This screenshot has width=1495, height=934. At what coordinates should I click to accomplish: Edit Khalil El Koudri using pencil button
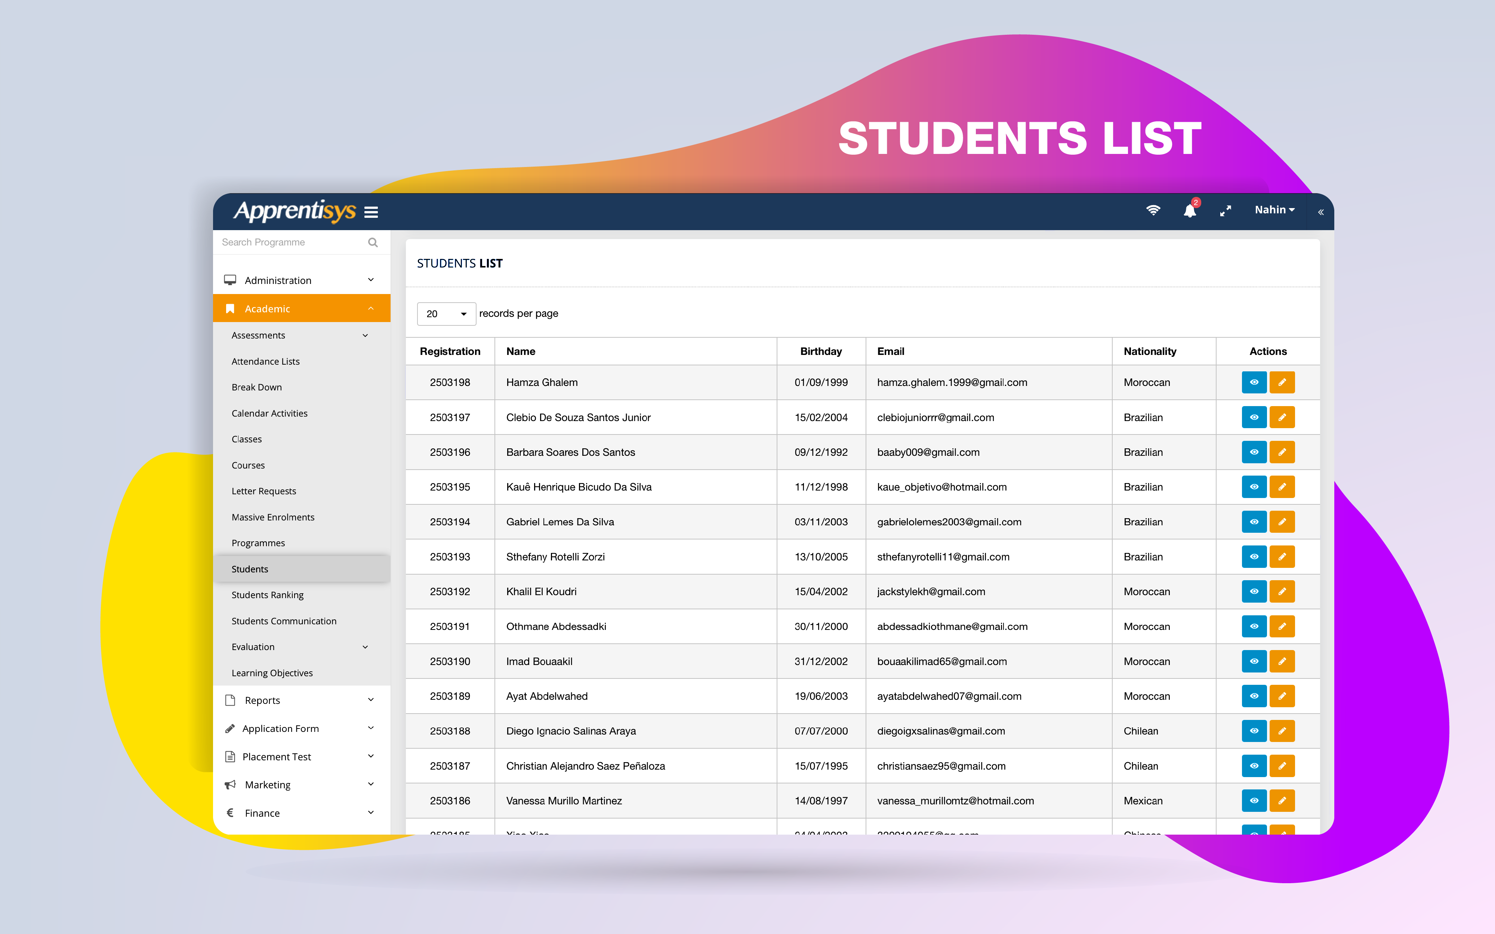pos(1282,591)
